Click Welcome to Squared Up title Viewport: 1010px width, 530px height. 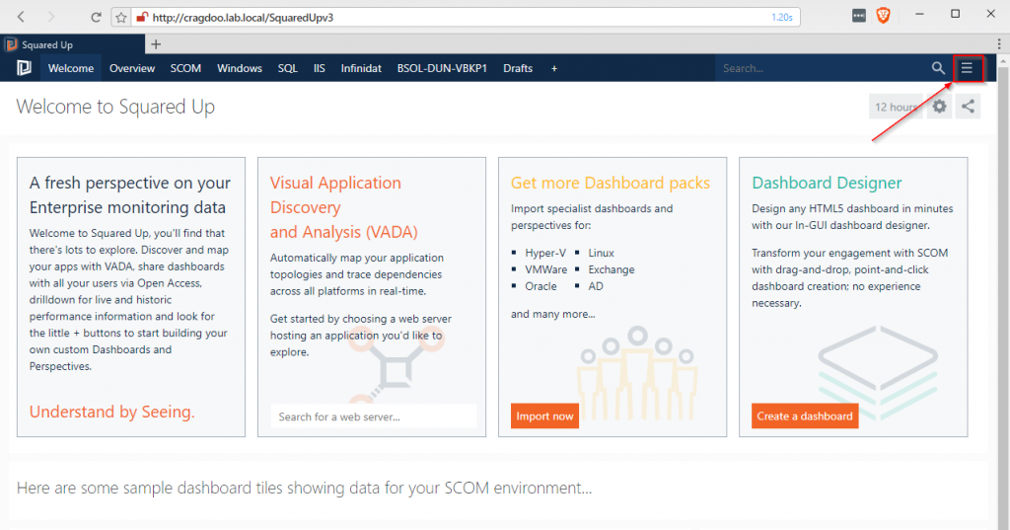pyautogui.click(x=115, y=107)
